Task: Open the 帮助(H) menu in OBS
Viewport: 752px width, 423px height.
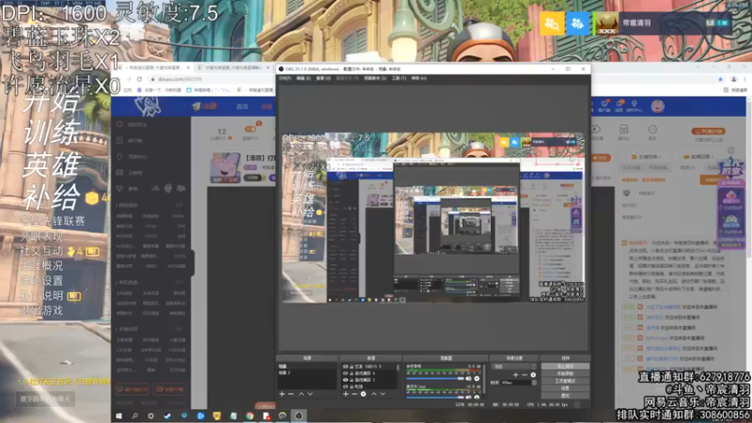Action: tap(418, 78)
